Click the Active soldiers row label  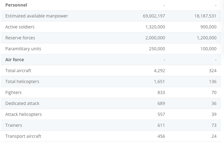click(20, 27)
